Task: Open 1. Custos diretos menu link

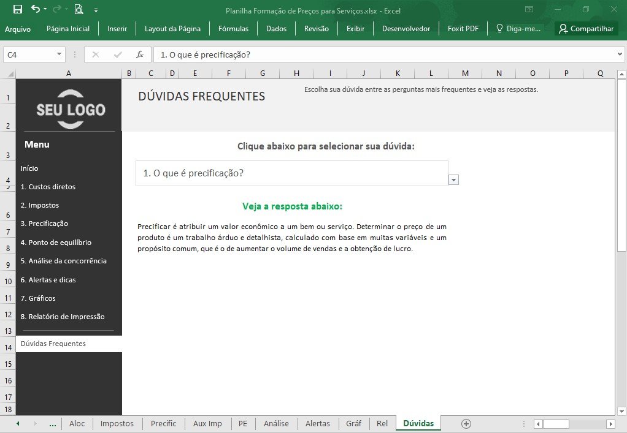Action: point(48,187)
